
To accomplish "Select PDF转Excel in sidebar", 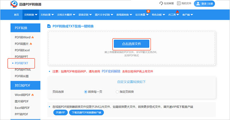I will tap(22, 50).
